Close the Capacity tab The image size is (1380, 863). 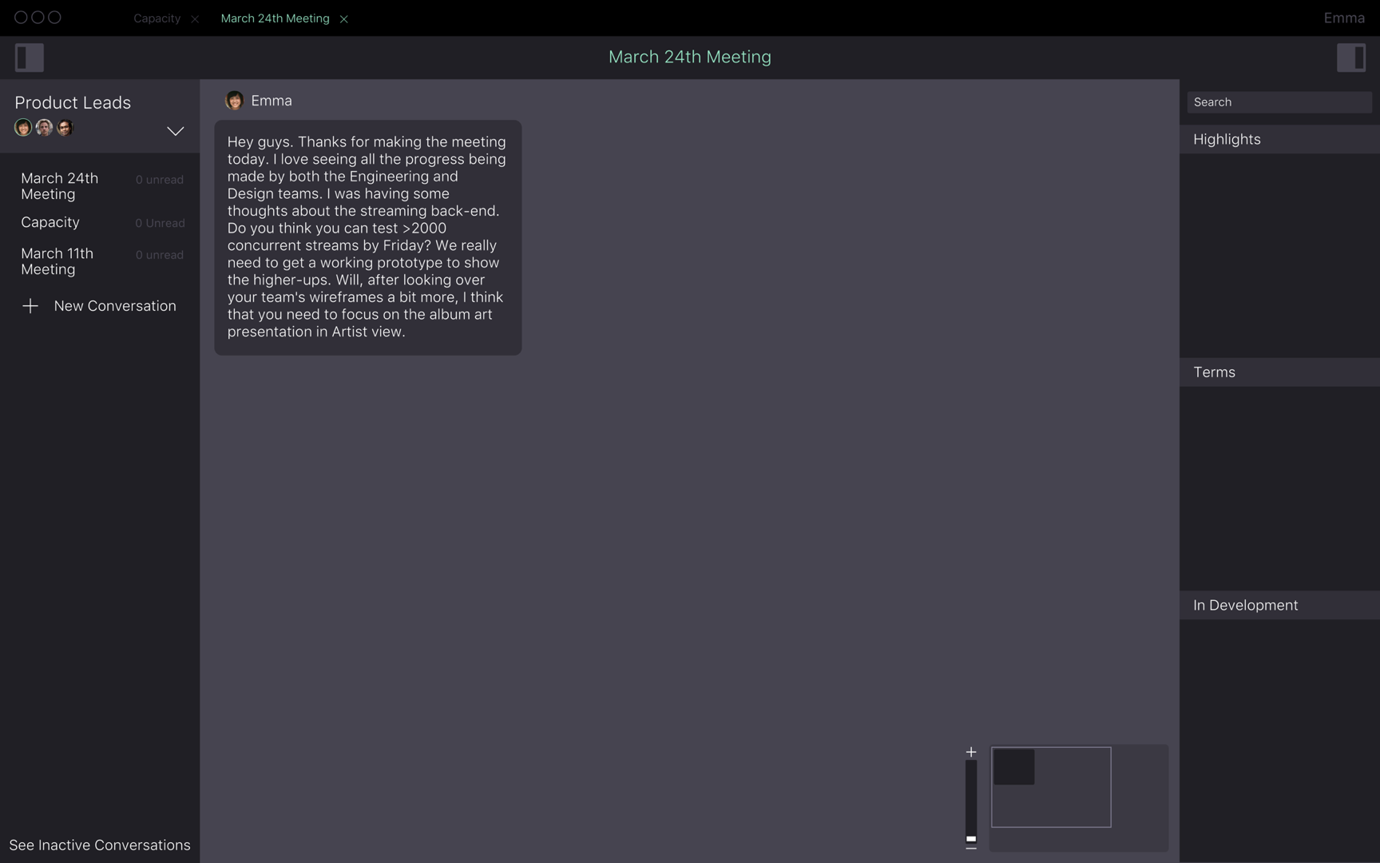(x=195, y=19)
